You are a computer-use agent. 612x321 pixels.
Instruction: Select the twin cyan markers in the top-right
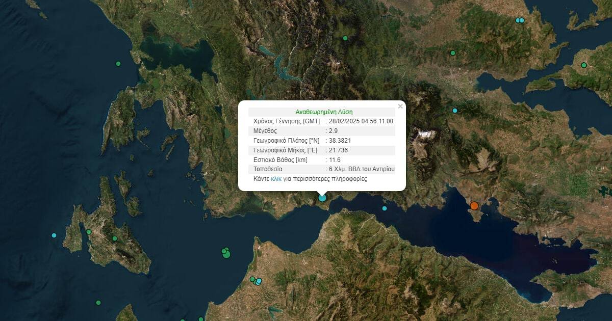520,20
